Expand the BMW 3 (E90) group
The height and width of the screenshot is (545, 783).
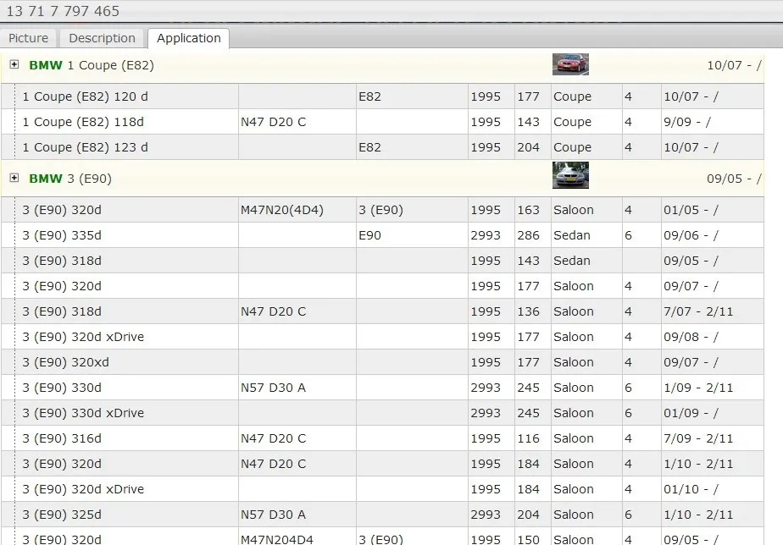click(x=14, y=178)
